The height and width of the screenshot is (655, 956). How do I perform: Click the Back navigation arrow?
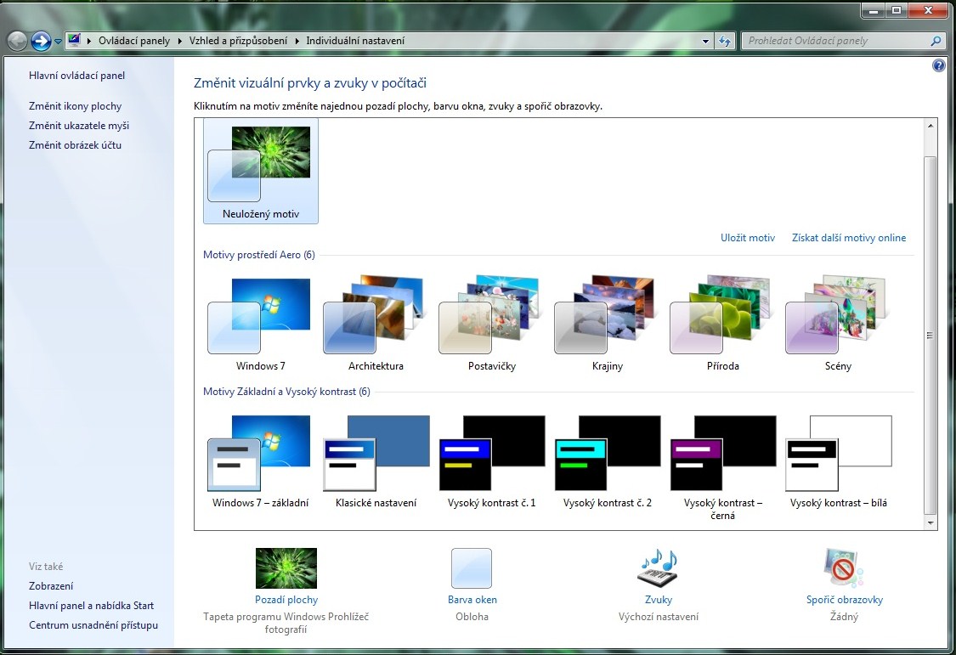pyautogui.click(x=17, y=41)
